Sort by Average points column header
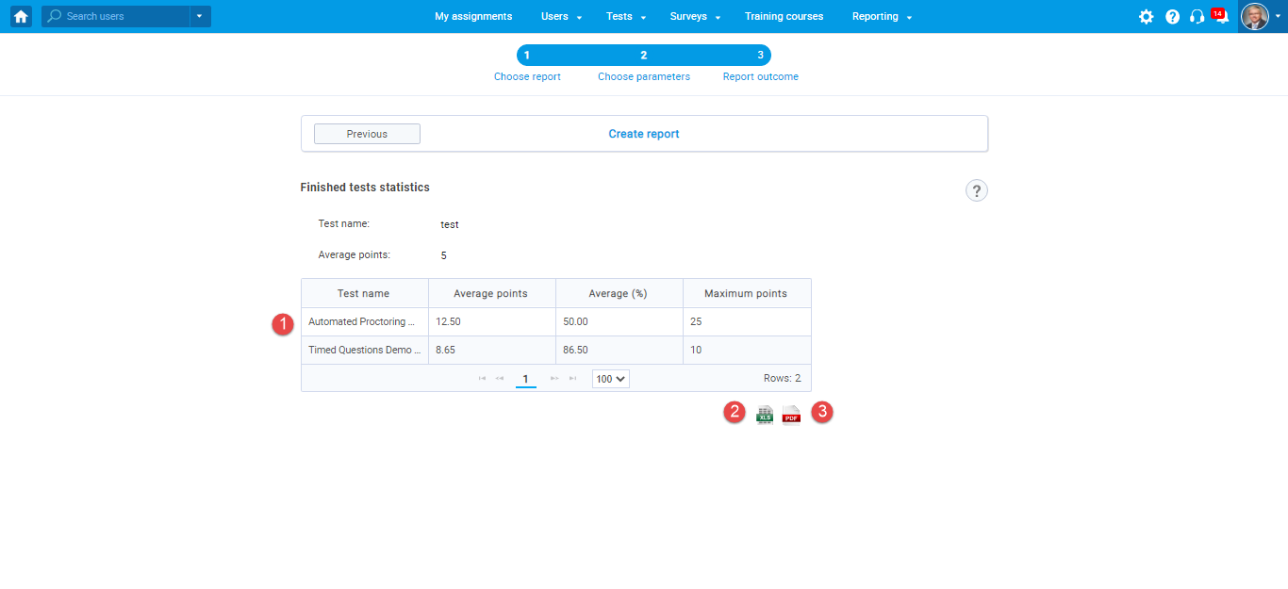Screen dimensions: 1288x589 (x=490, y=293)
